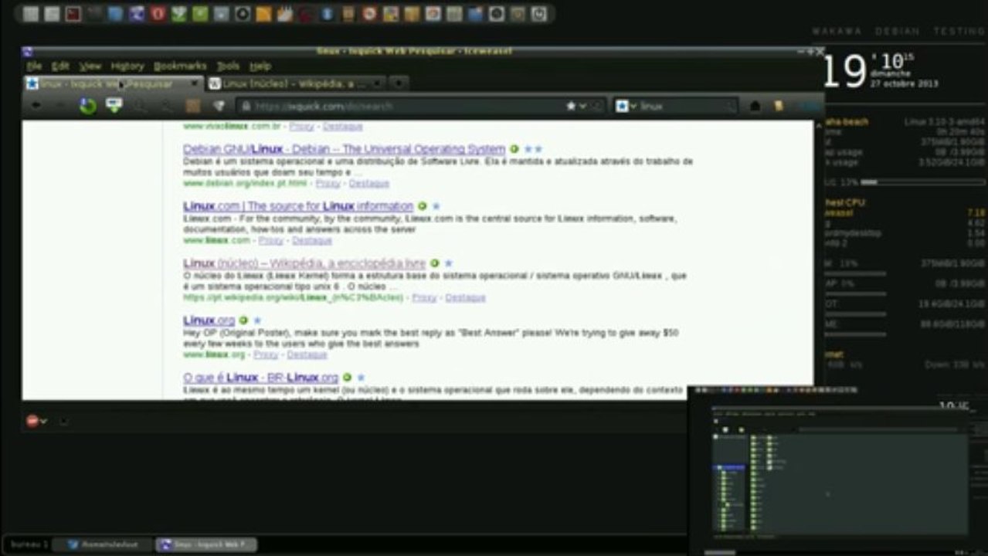Click the Home icon in browser toolbar
Image resolution: width=988 pixels, height=556 pixels.
[x=755, y=106]
